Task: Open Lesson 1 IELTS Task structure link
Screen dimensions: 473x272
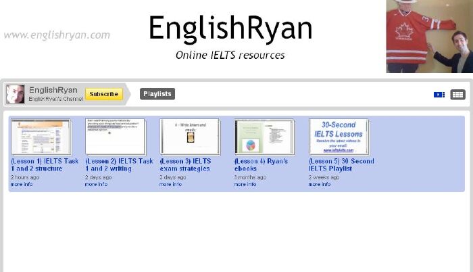Action: click(45, 164)
